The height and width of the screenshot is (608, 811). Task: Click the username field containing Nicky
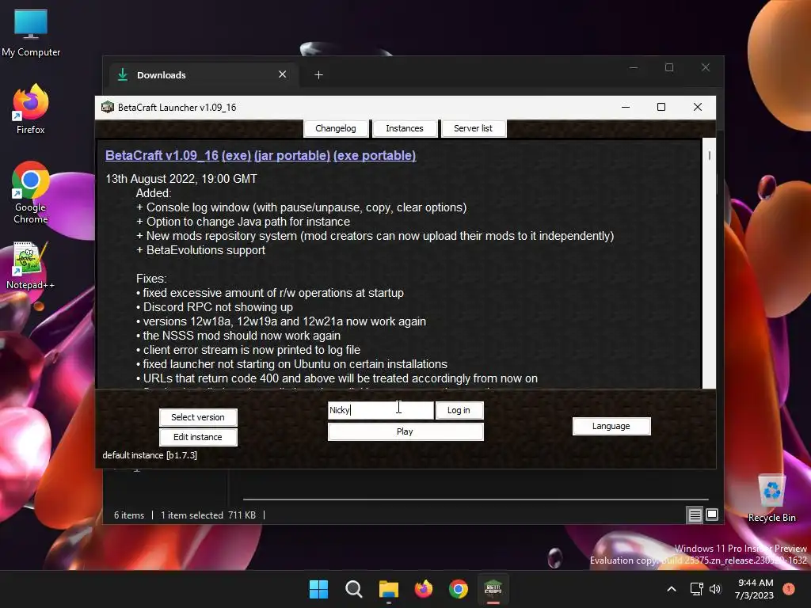pyautogui.click(x=381, y=410)
